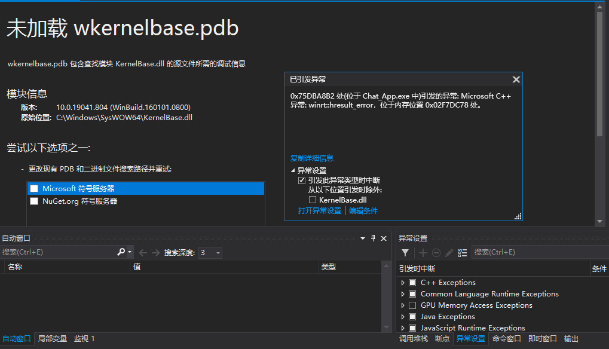The image size is (609, 349).
Task: Restore exception list to default settings icon
Action: 462,253
